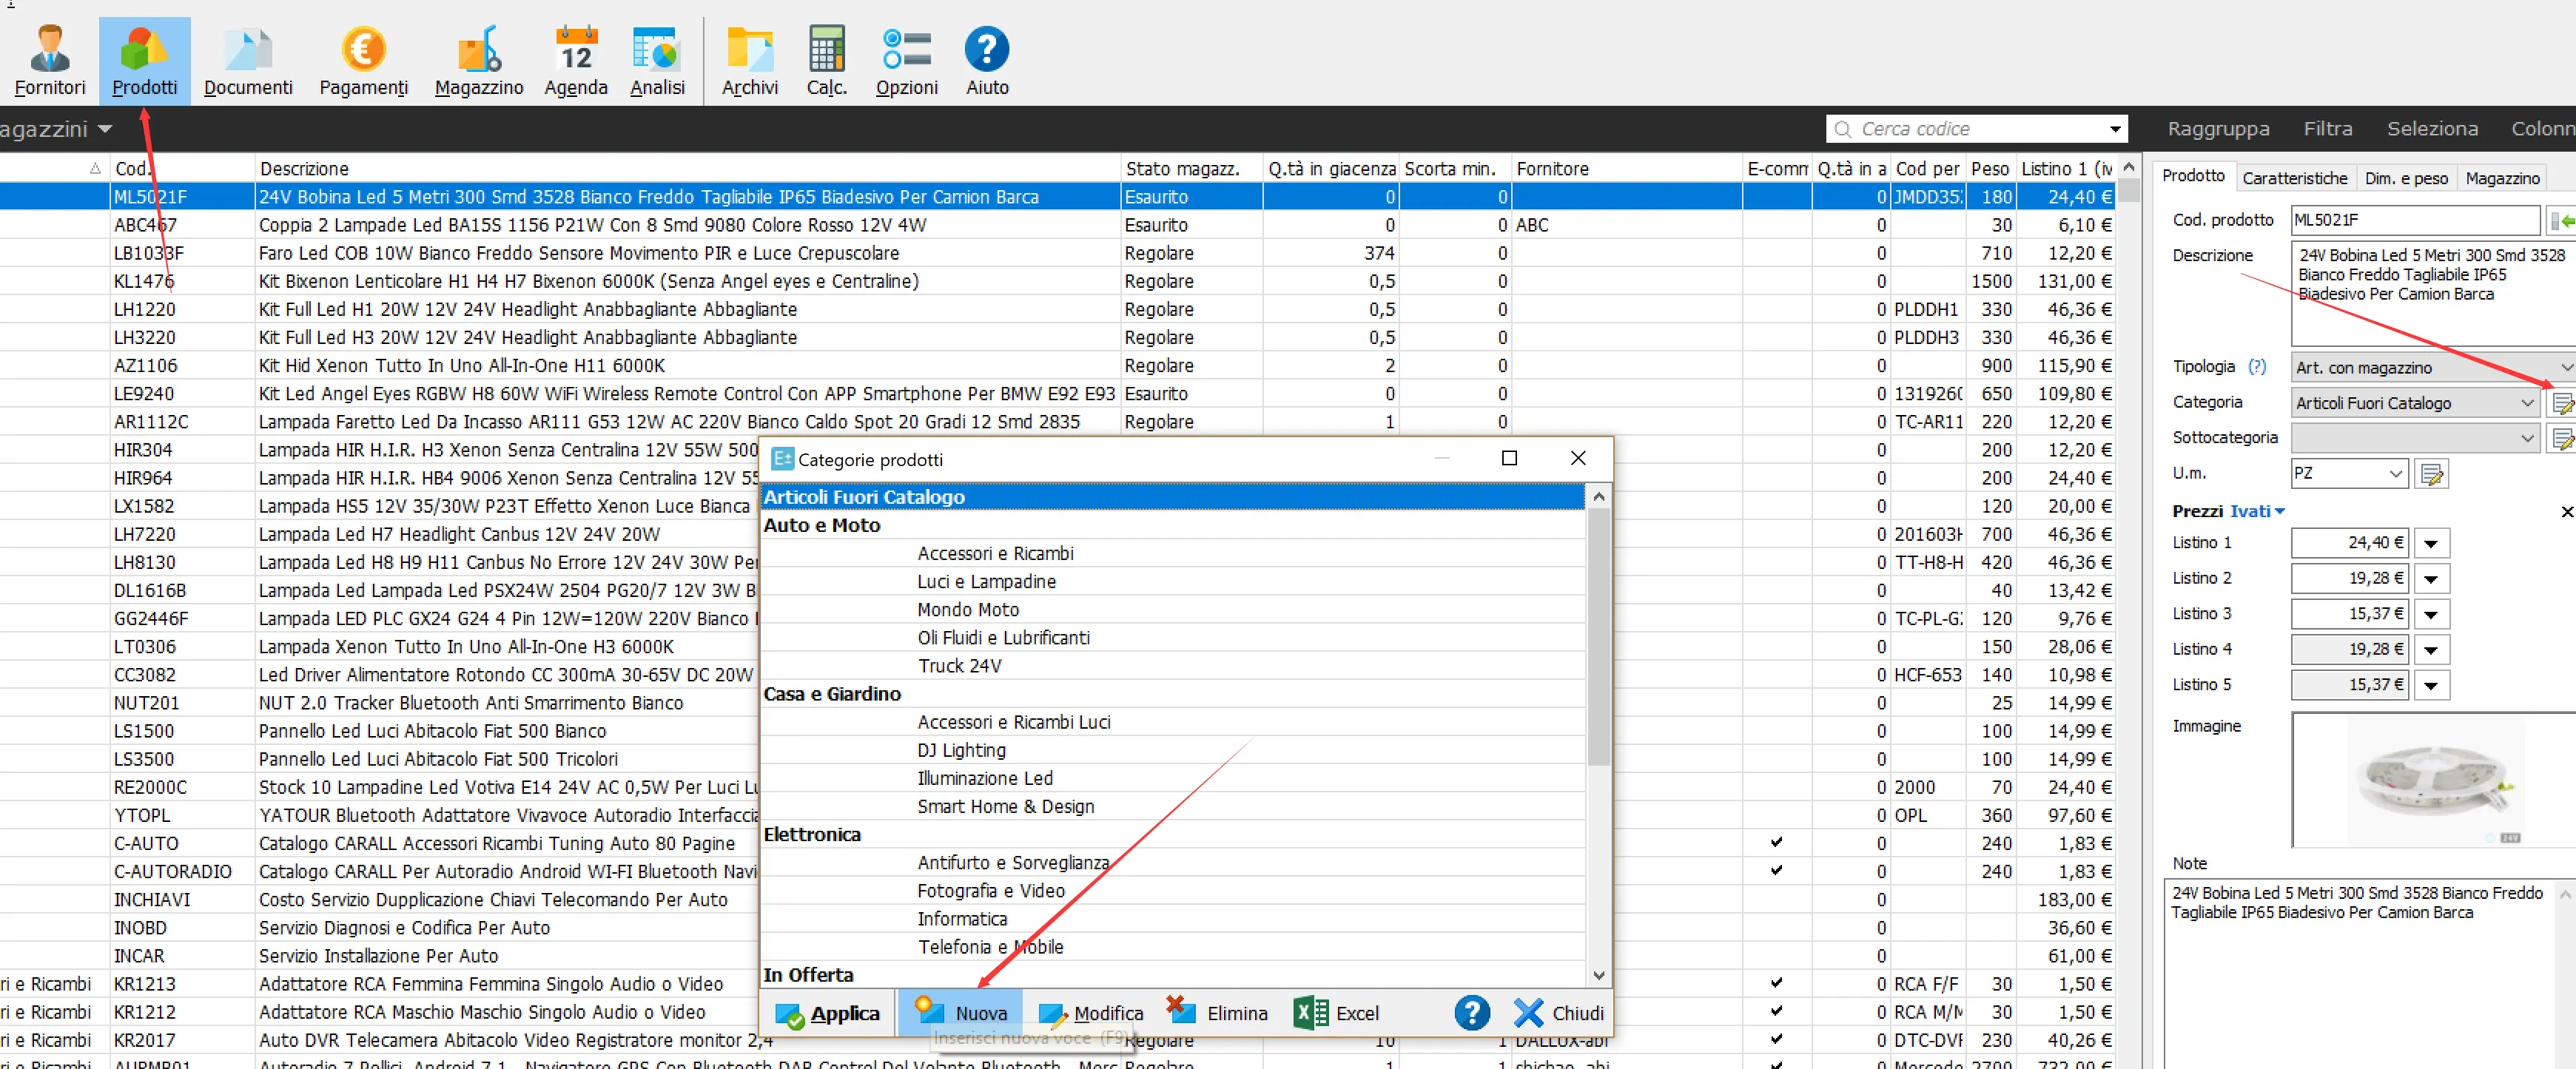2576x1069 pixels.
Task: Toggle E-comm checkmark for C-AUTORADIO row
Action: pos(1776,870)
